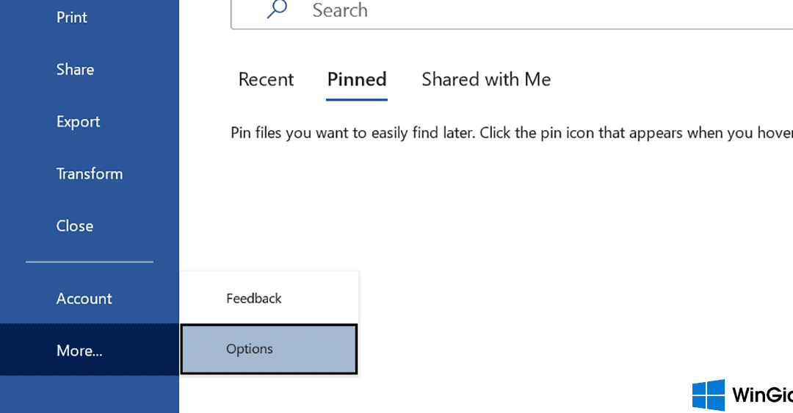
Task: Select Share in the backstage sidebar
Action: click(75, 69)
